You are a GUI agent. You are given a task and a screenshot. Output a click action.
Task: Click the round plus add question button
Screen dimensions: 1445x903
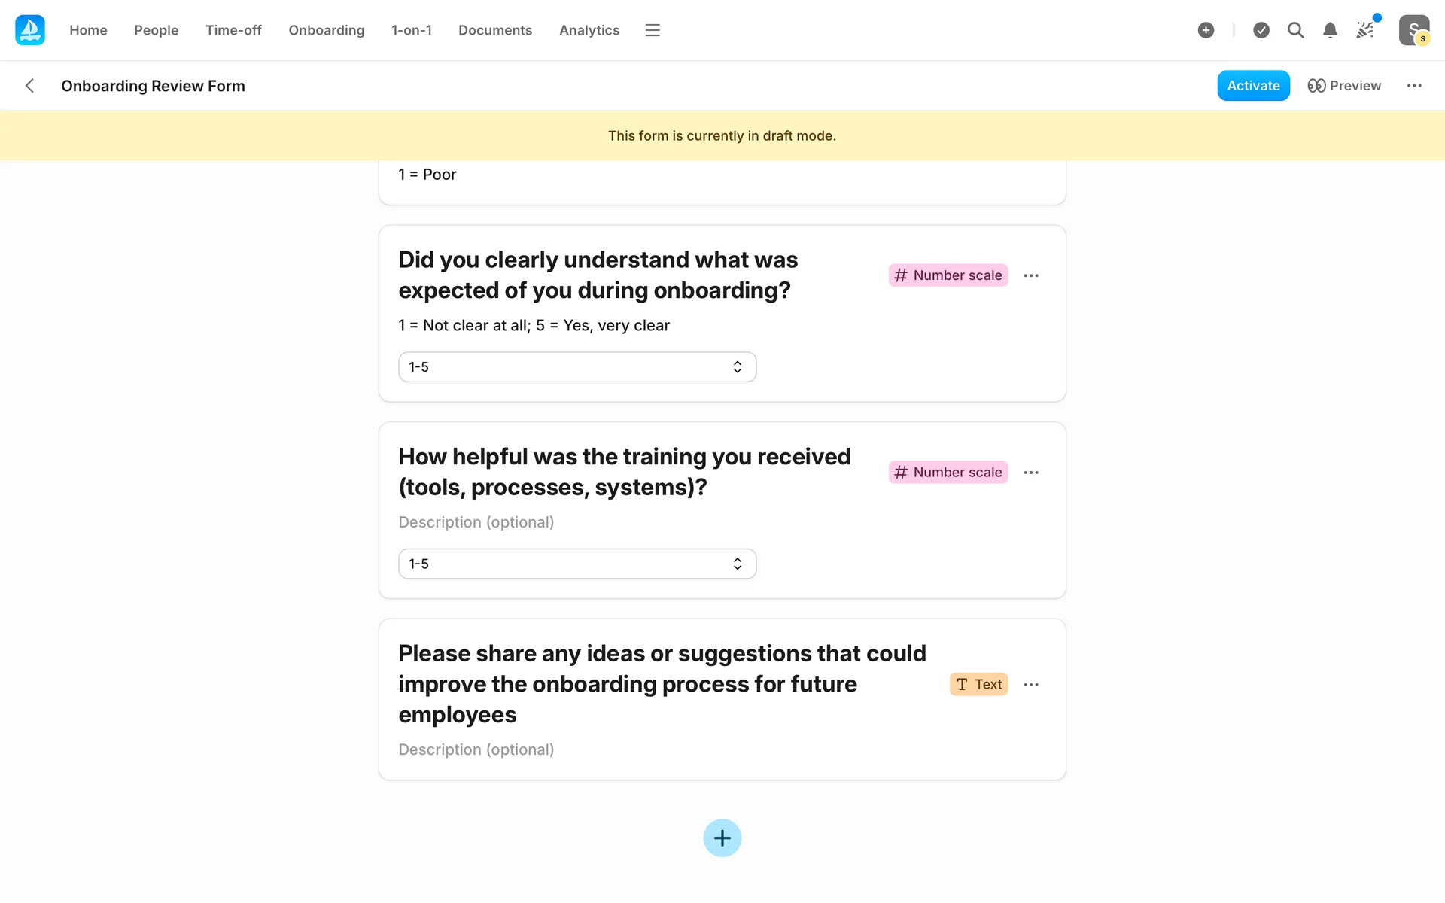click(x=722, y=838)
